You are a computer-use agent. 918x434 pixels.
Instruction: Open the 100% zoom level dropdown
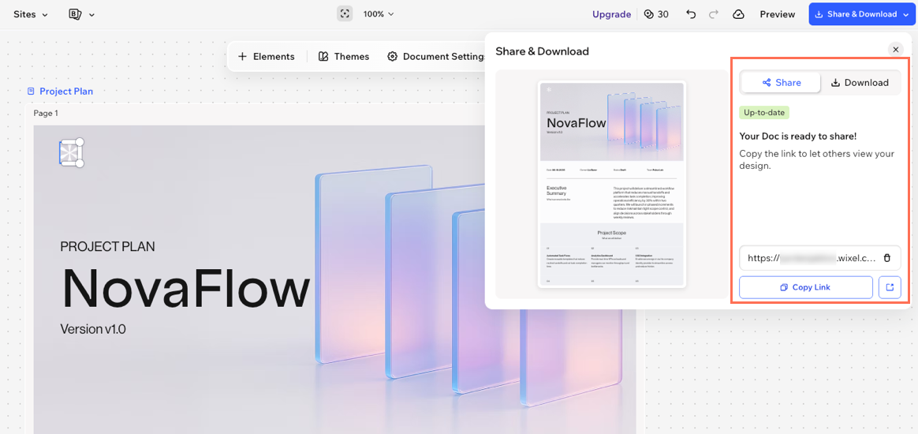coord(379,14)
